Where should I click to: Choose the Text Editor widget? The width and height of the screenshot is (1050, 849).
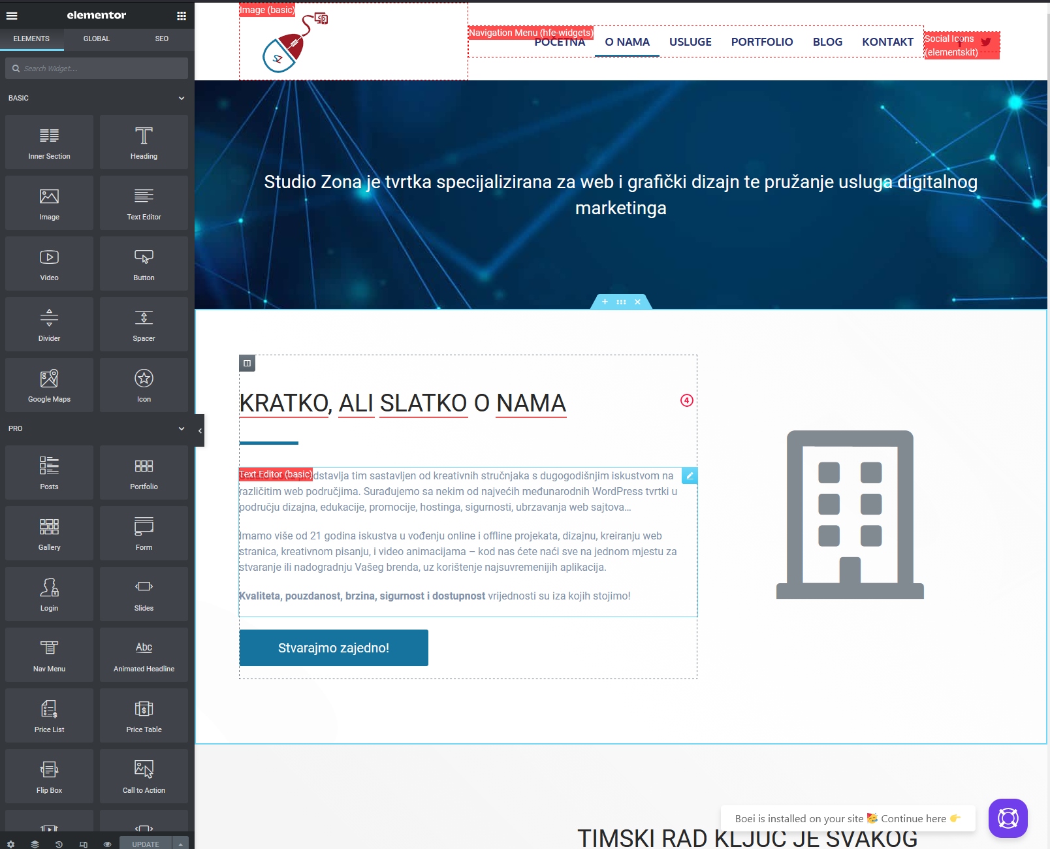[144, 203]
